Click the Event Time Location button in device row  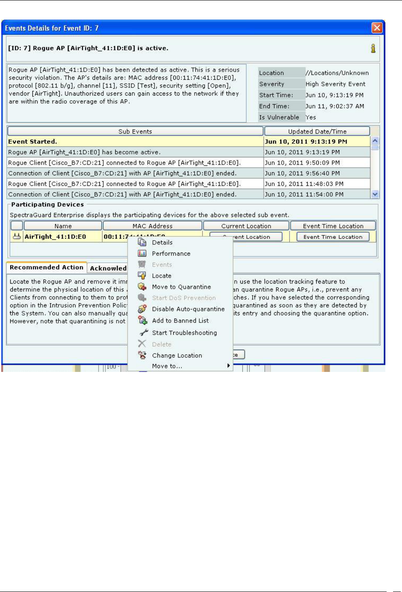pyautogui.click(x=333, y=237)
